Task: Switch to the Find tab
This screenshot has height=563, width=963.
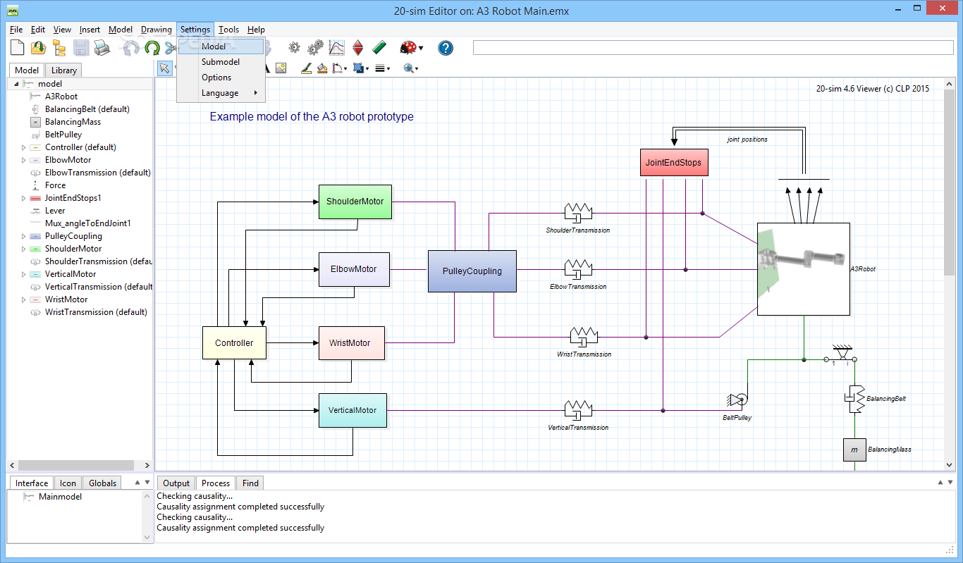Action: [250, 483]
